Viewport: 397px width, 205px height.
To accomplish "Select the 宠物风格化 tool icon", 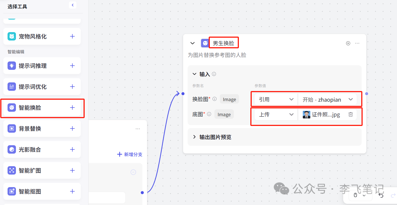I will [11, 36].
